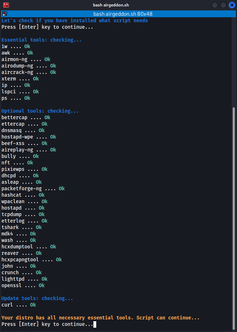Click the 'awk .... Ok' line
This screenshot has width=237, height=332.
(17, 53)
